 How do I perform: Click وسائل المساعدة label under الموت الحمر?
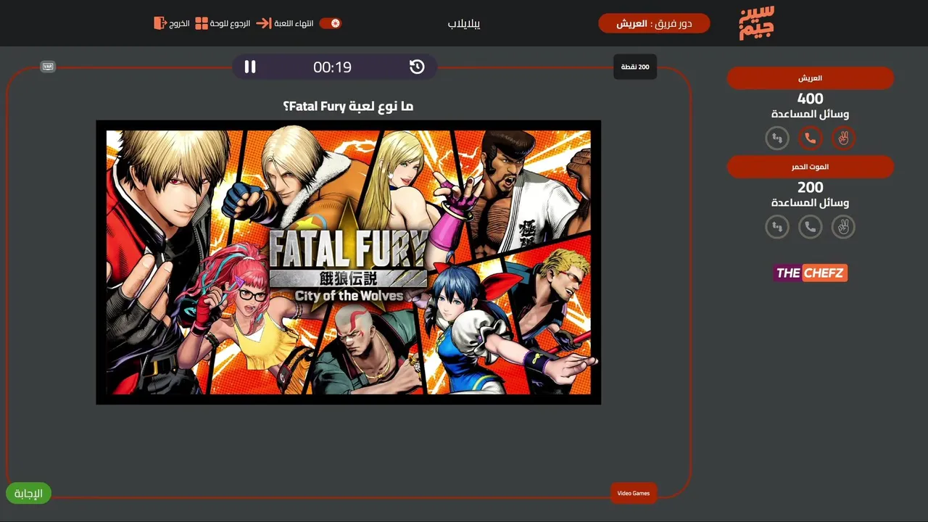(x=811, y=203)
